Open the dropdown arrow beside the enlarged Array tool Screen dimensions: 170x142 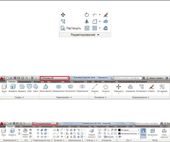point(100,28)
